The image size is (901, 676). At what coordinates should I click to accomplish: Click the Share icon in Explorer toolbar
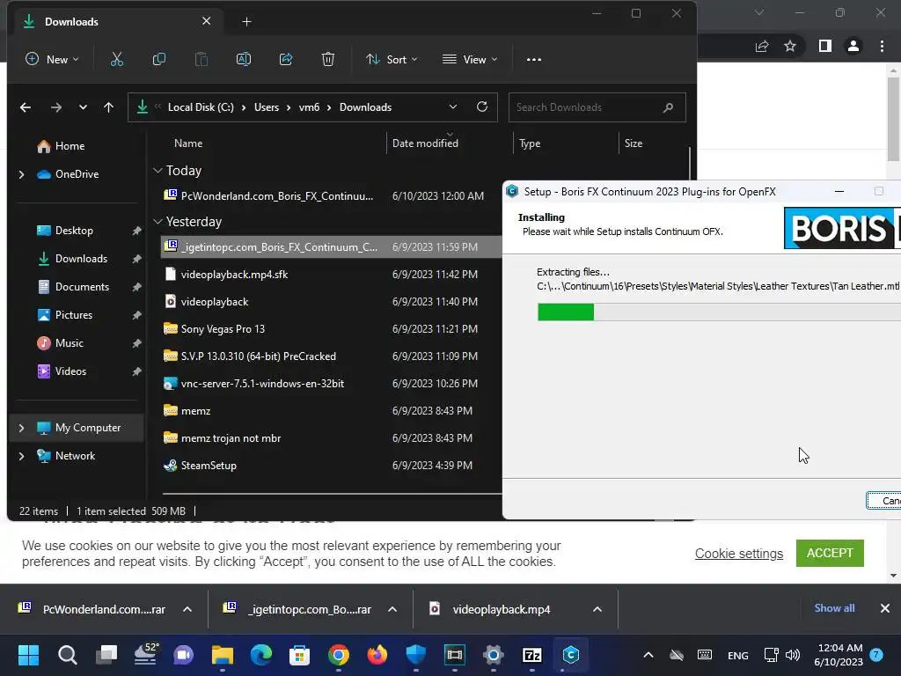tap(286, 59)
